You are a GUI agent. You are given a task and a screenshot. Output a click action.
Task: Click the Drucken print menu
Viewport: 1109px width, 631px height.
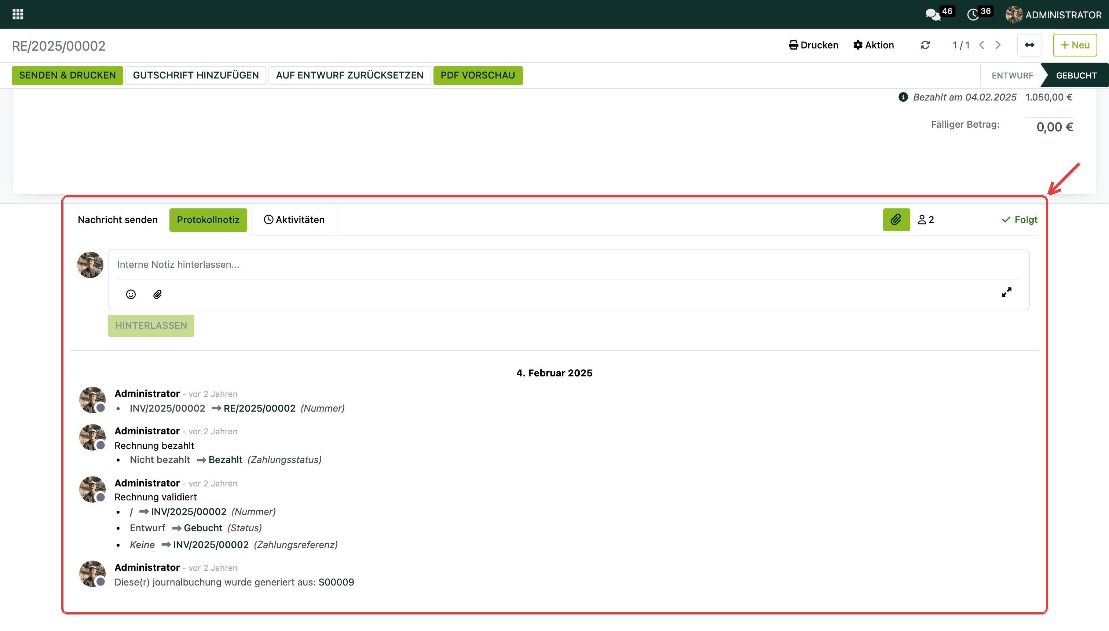(x=813, y=45)
